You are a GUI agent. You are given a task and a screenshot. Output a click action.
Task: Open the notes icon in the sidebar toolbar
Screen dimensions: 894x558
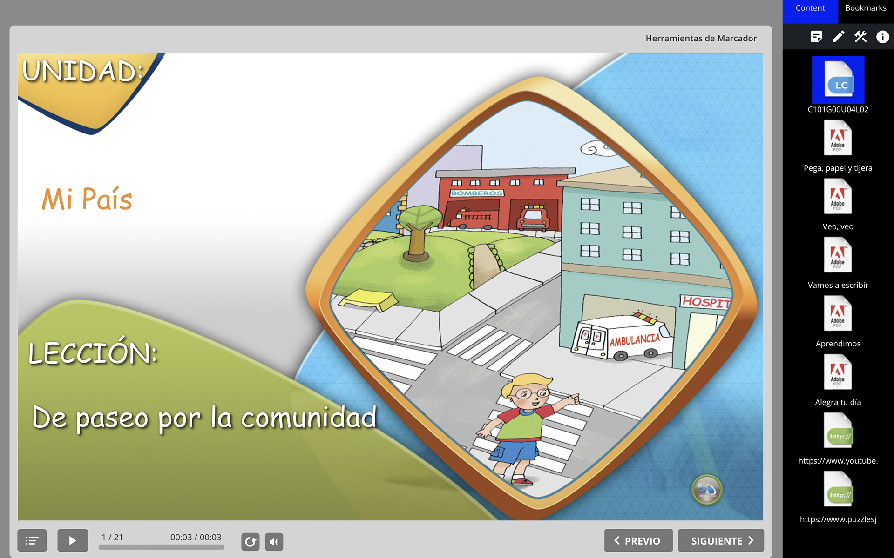(x=817, y=37)
